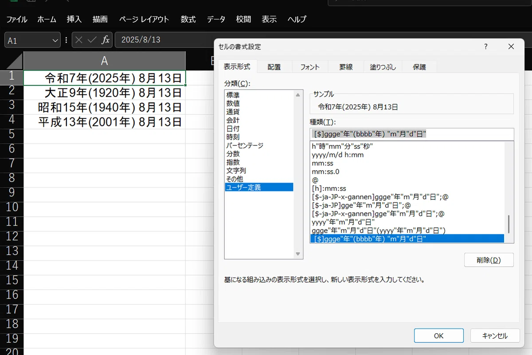The image size is (532, 355).
Task: Open the ページ レイアウト ribbon tab
Action: [144, 20]
